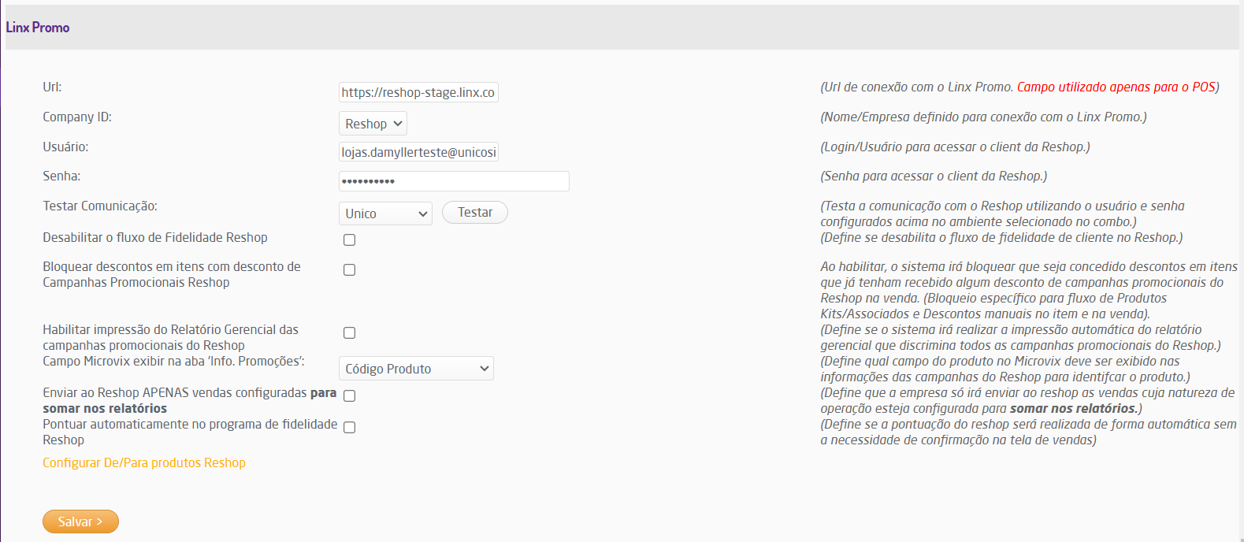Click the Salvar button
The width and height of the screenshot is (1244, 542).
click(80, 522)
